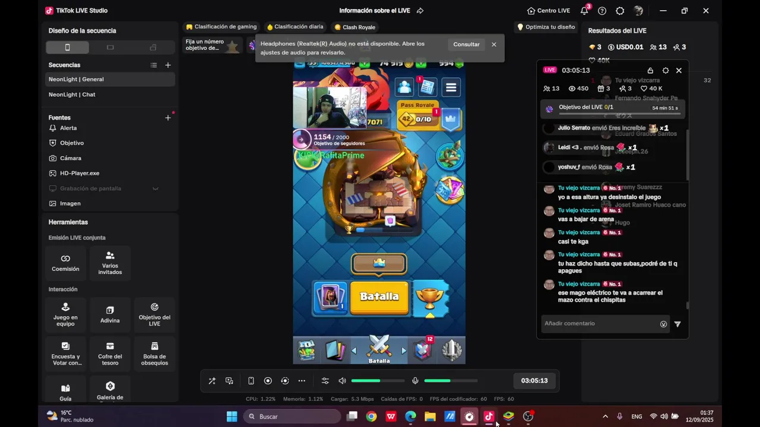Select the dual layout mode icon
Screen dimensions: 760x427
153,47
